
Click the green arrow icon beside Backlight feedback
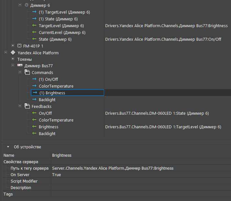point(34,133)
